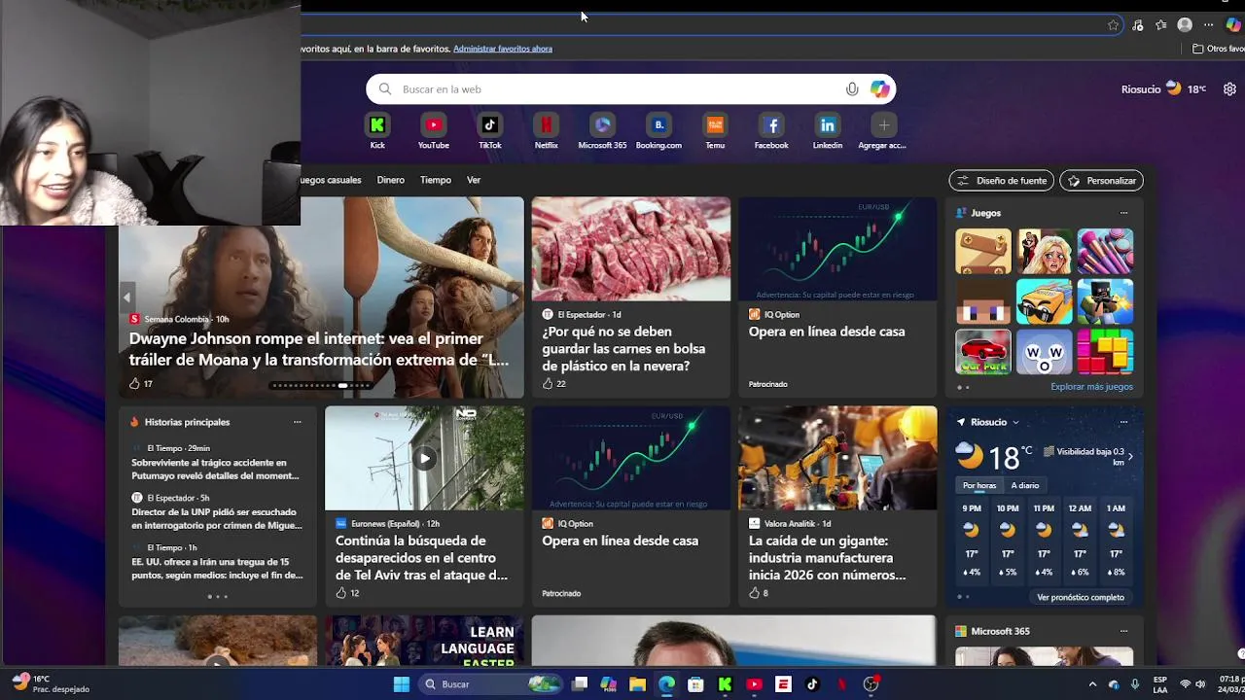Add a new quick link shortcut
The height and width of the screenshot is (700, 1245).
click(x=883, y=125)
